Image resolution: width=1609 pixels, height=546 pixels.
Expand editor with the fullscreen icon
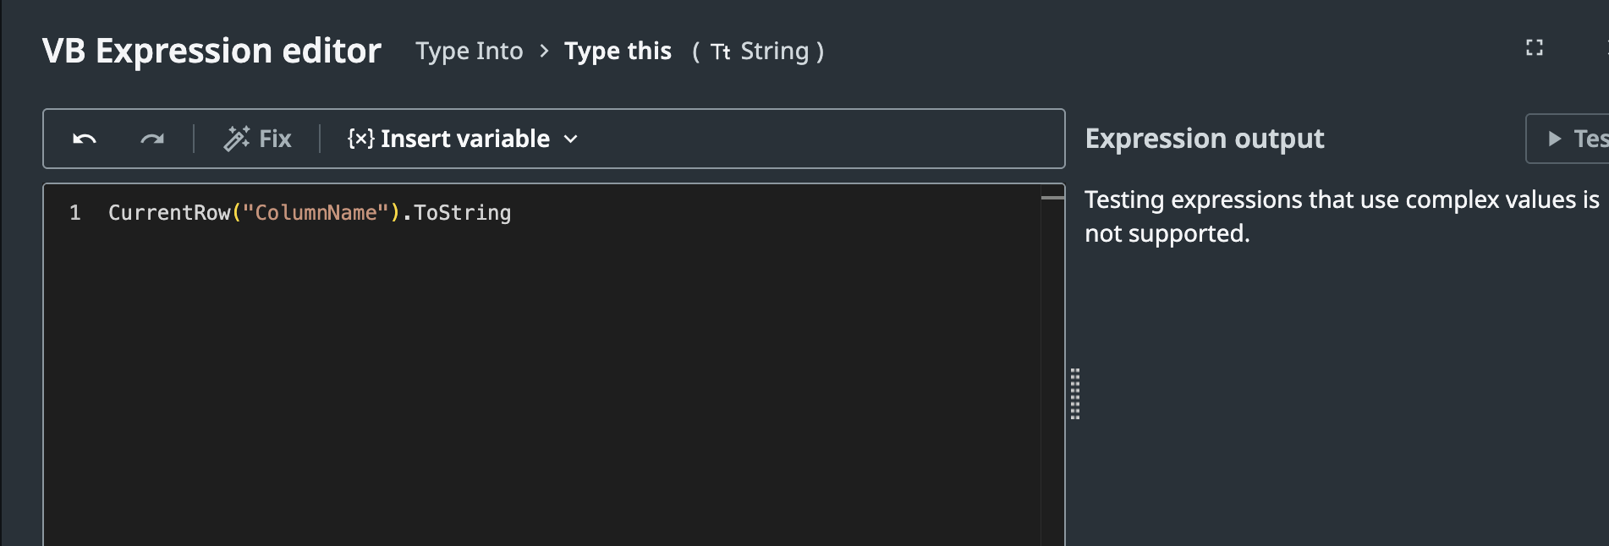tap(1534, 48)
